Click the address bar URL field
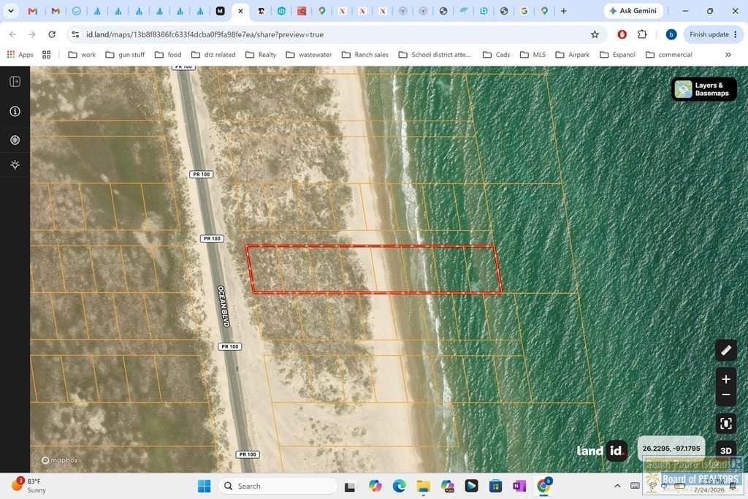Screen dimensions: 748x499 (x=334, y=34)
